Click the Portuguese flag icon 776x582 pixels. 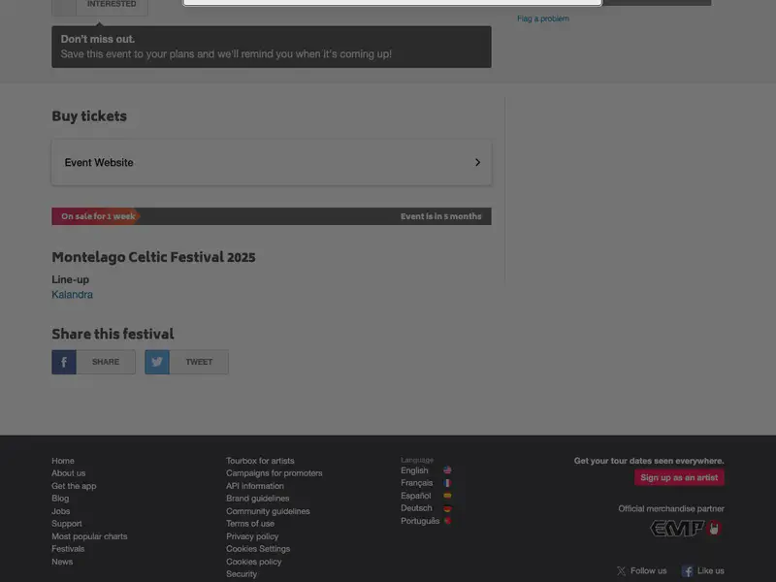point(447,521)
